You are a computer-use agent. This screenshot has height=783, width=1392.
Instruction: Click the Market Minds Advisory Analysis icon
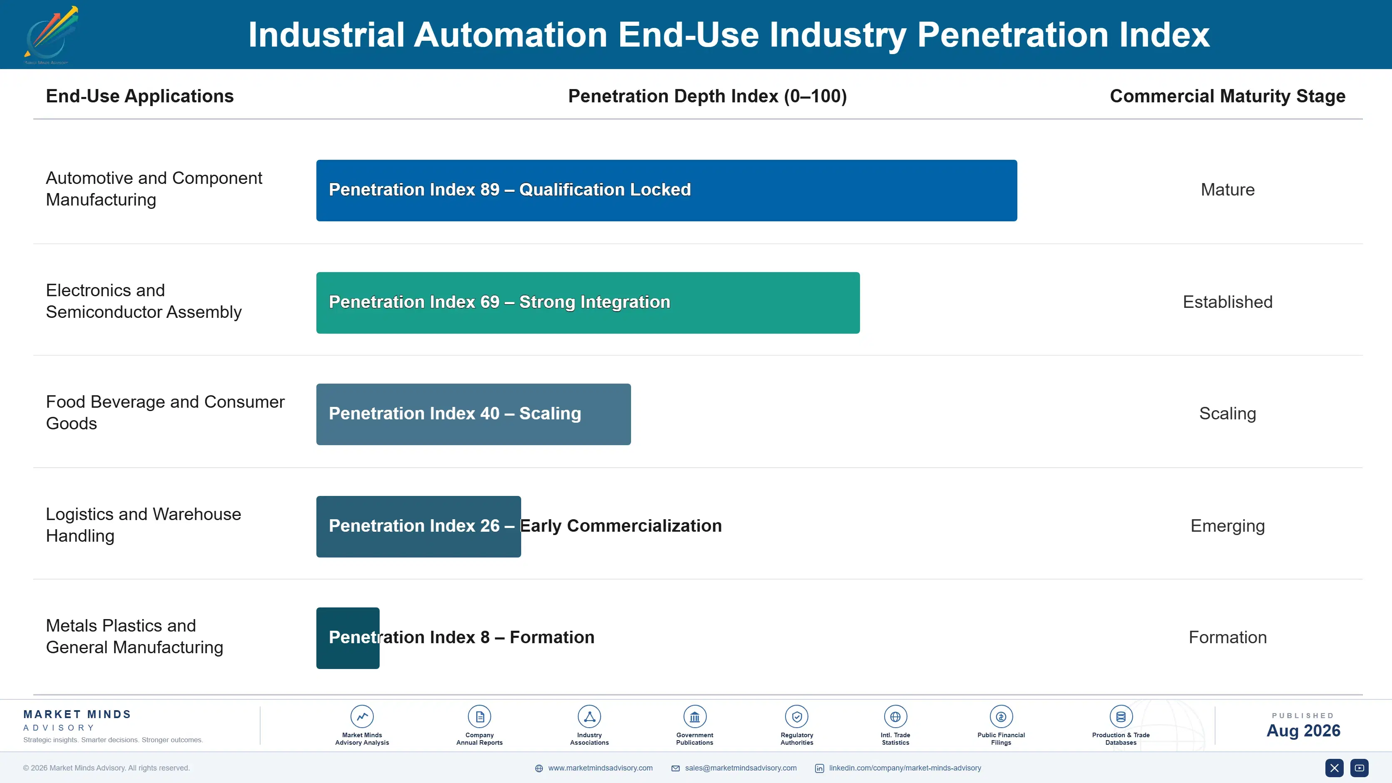(x=362, y=716)
